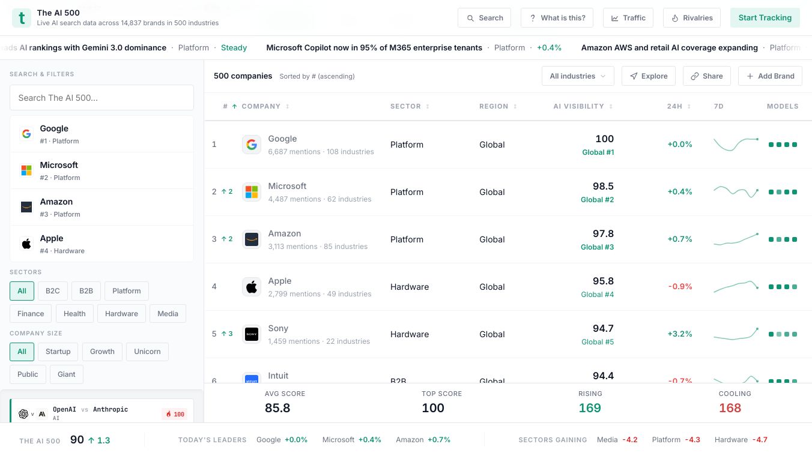
Task: Open the Traffic view
Action: click(628, 18)
